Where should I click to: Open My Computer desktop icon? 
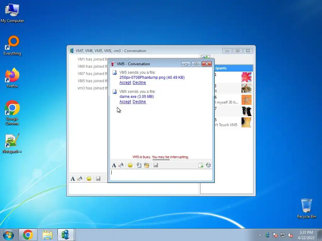12,13
